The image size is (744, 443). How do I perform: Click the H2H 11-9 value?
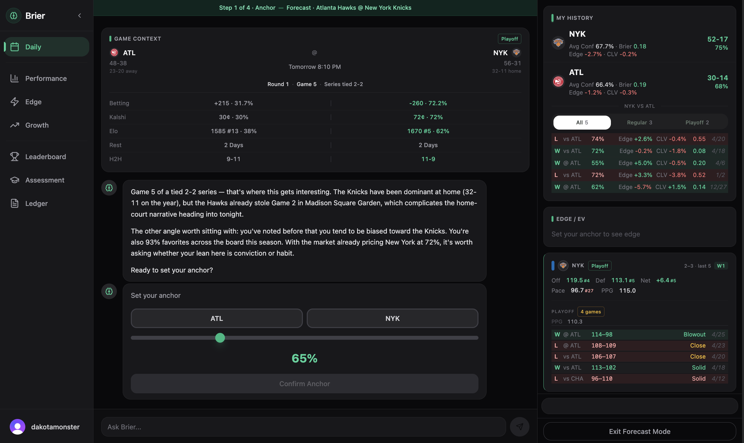428,159
